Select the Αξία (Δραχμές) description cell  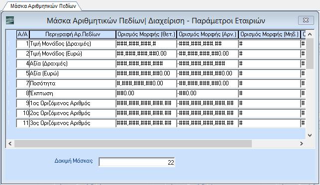coord(73,63)
